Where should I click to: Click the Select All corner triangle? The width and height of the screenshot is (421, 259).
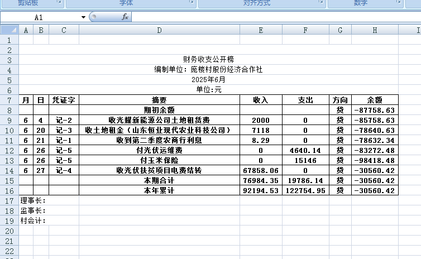pos(9,30)
